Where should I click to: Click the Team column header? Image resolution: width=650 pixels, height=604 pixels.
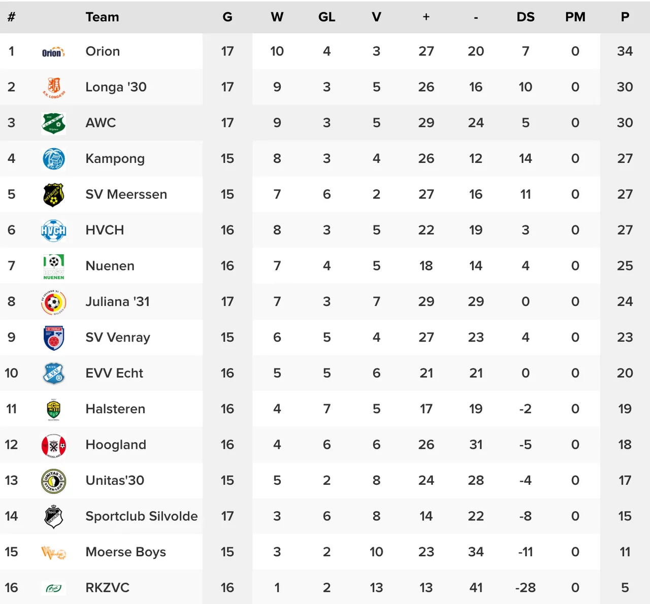click(102, 17)
